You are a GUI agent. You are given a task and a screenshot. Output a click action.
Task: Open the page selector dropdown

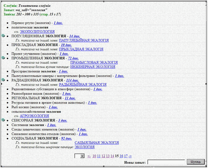82,156
